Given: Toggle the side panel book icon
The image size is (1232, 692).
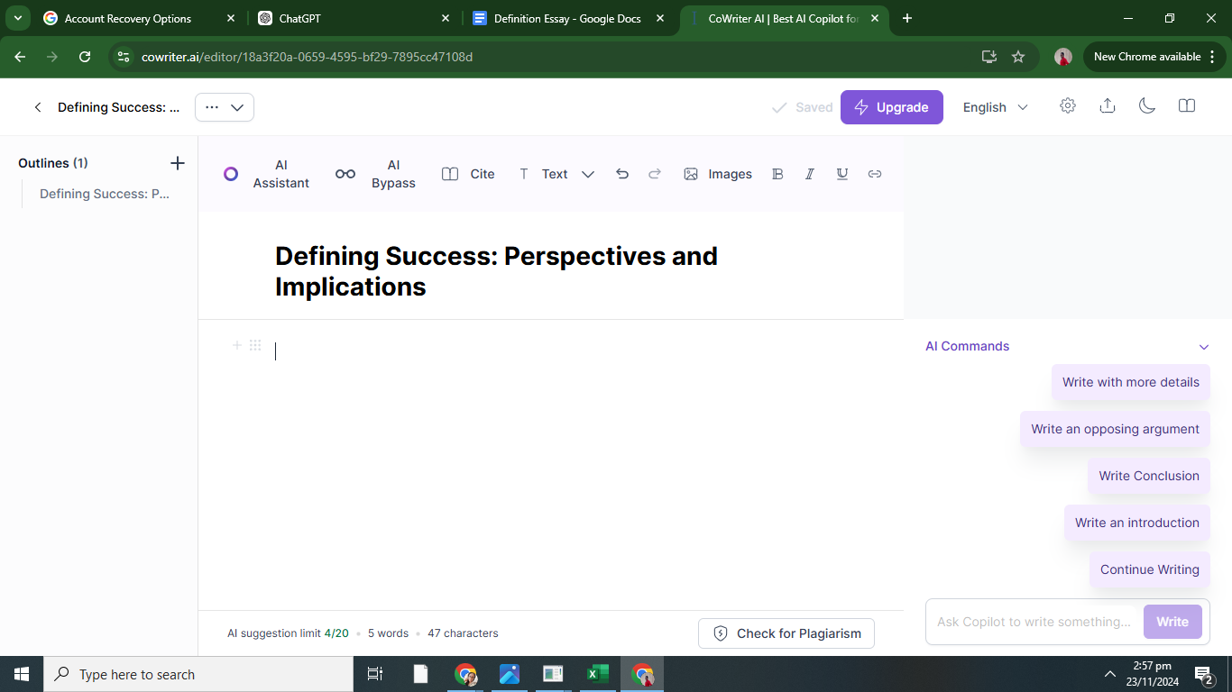Looking at the screenshot, I should [1187, 105].
